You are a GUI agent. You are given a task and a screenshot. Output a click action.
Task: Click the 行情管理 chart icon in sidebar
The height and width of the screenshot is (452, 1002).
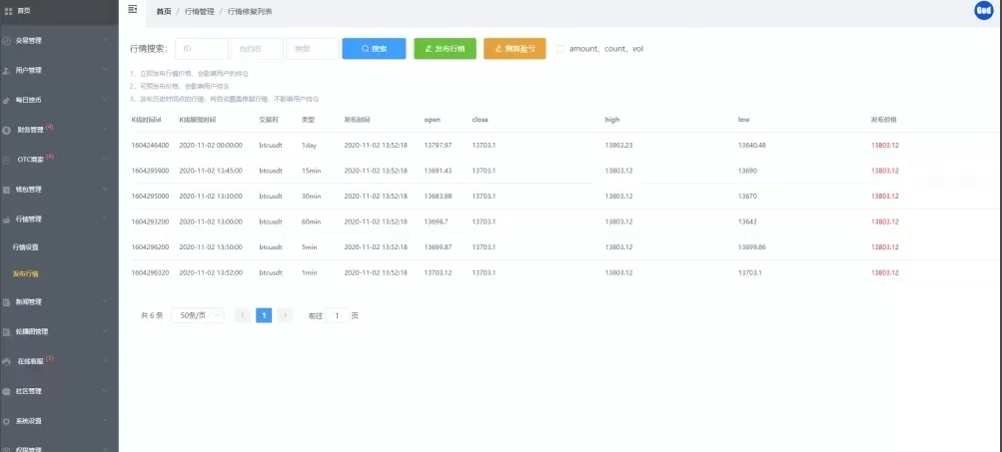tap(8, 219)
